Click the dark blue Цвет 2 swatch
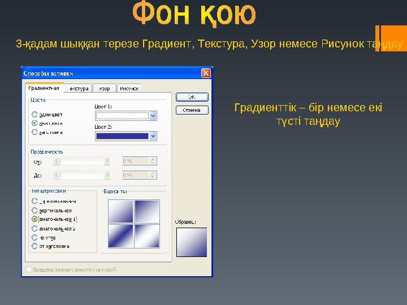This screenshot has height=305, width=407. click(122, 136)
